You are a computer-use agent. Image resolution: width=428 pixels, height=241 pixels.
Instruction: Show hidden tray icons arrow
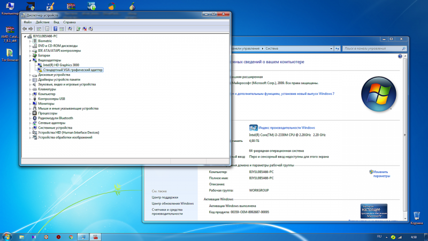click(x=386, y=237)
